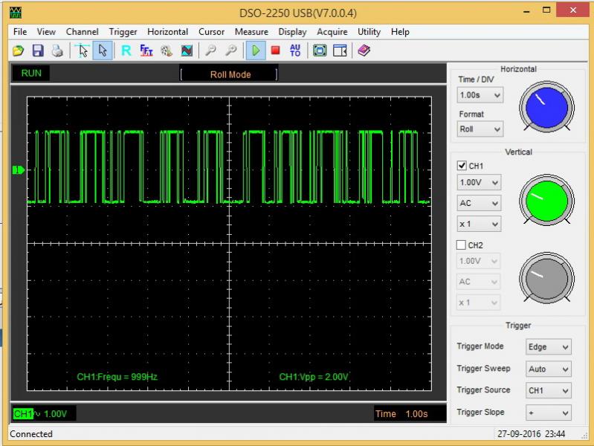Open the Trigger Slope dropdown
The height and width of the screenshot is (446, 594).
coord(548,413)
